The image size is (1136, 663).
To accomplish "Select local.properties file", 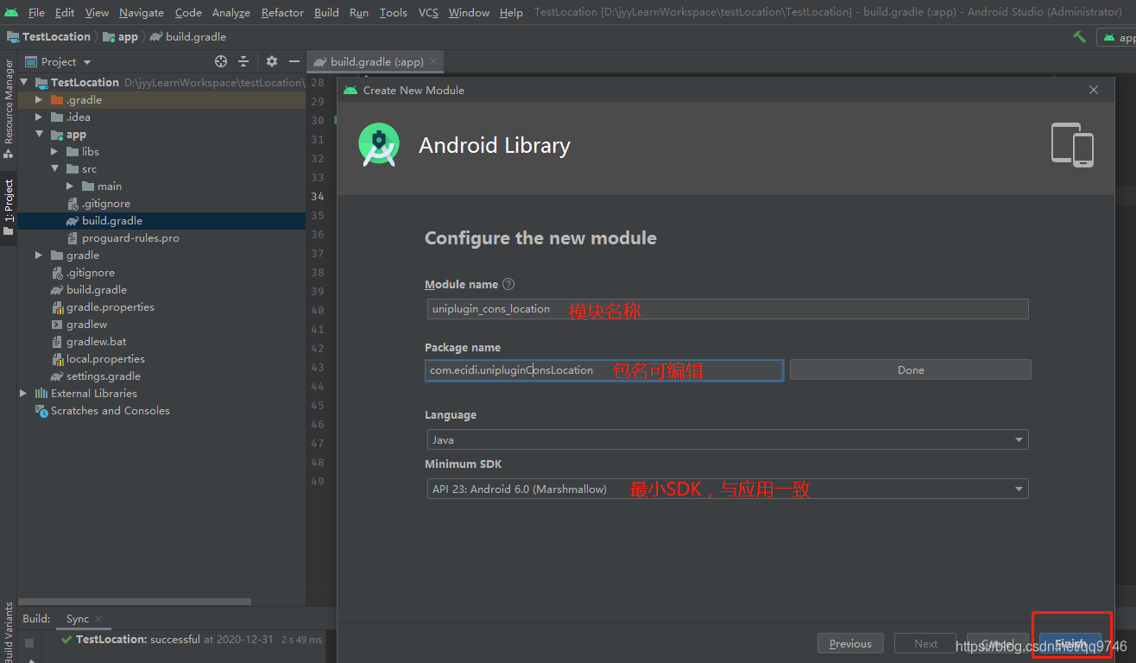I will point(105,359).
